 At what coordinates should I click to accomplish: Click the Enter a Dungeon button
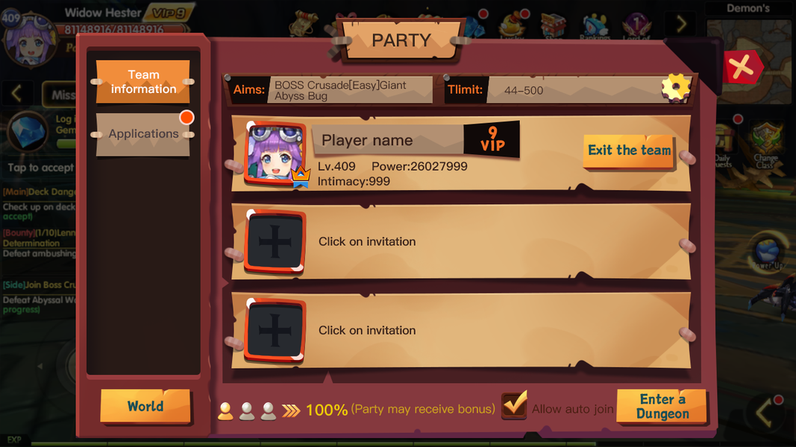[x=662, y=407]
